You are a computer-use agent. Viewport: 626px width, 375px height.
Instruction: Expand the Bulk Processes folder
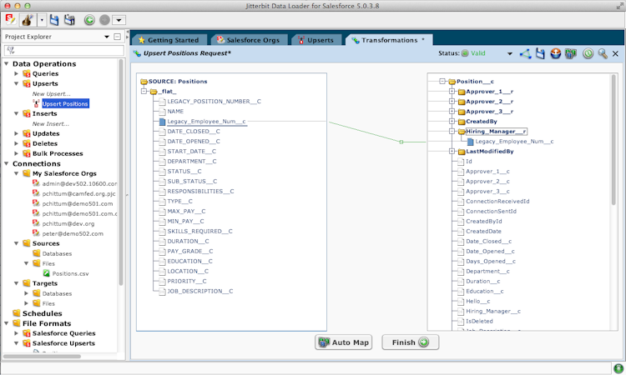point(17,153)
